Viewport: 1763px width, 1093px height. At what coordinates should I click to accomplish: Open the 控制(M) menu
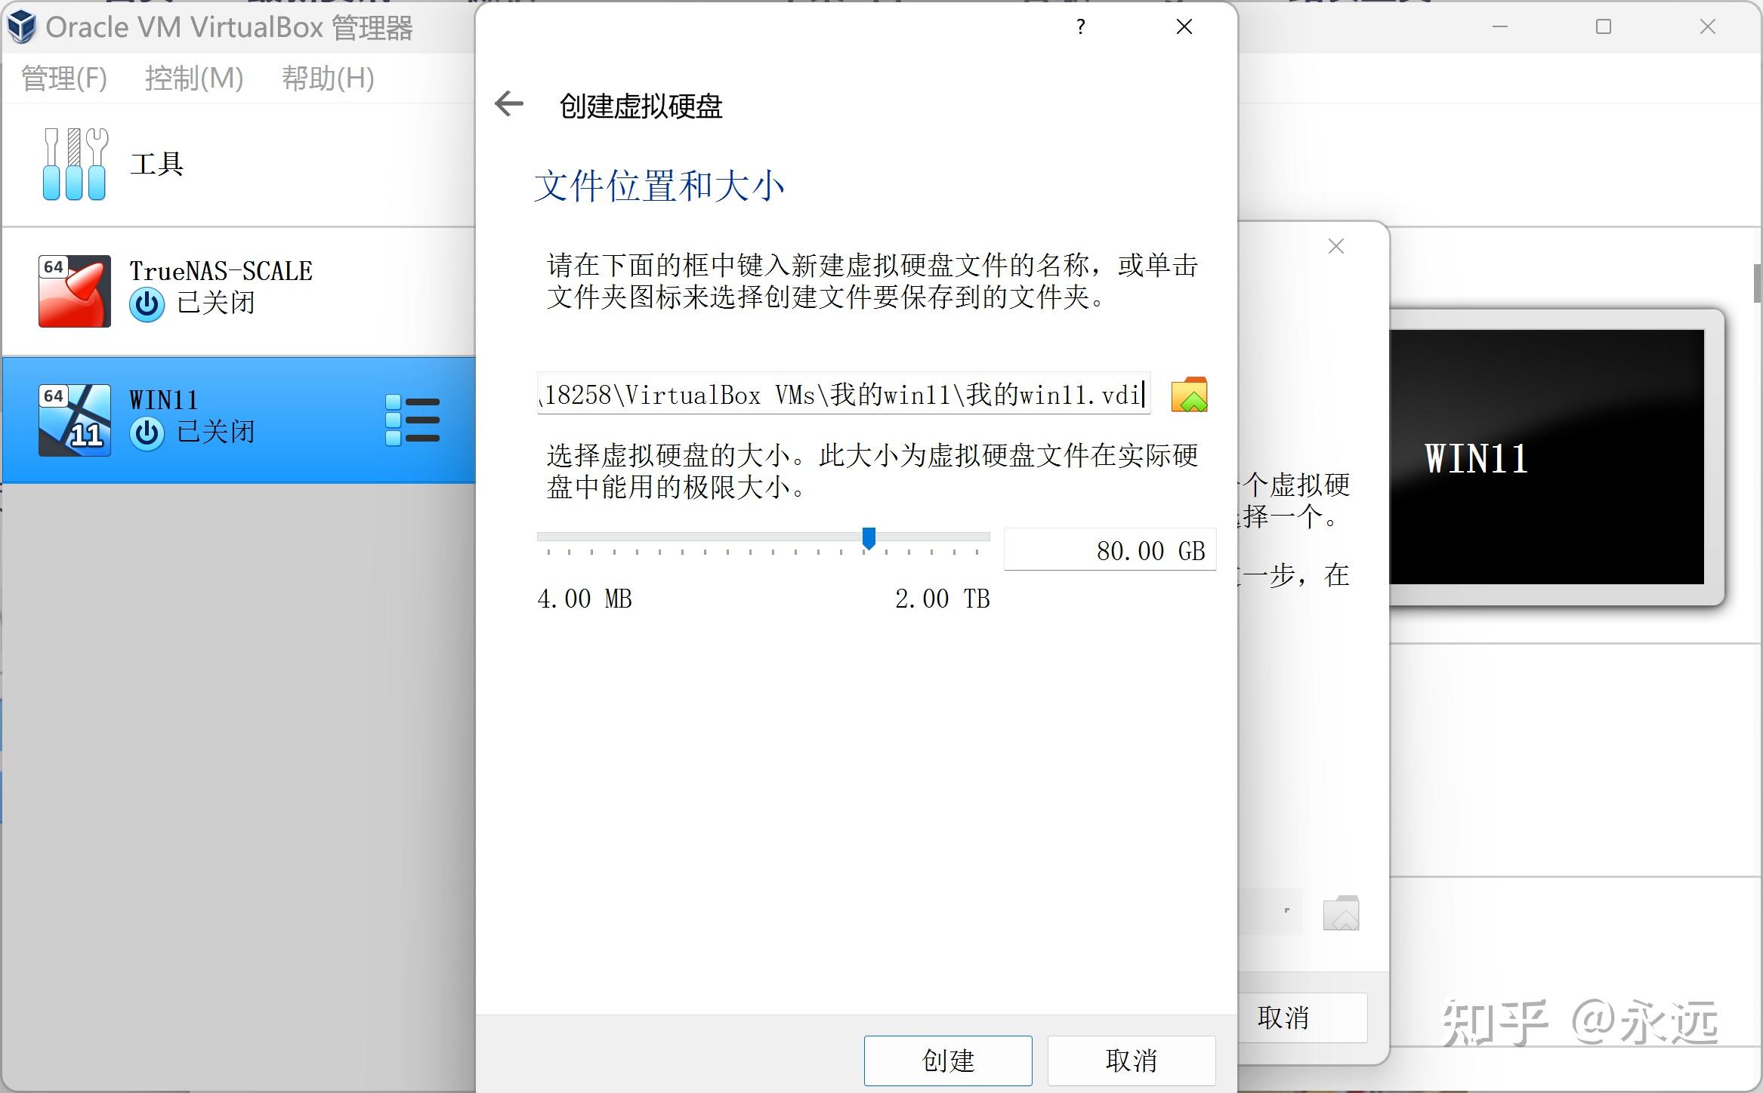[193, 78]
